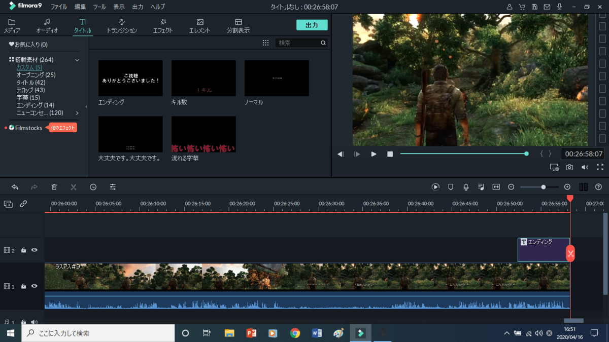Select the オープニング (25) category
Image resolution: width=609 pixels, height=342 pixels.
(36, 75)
